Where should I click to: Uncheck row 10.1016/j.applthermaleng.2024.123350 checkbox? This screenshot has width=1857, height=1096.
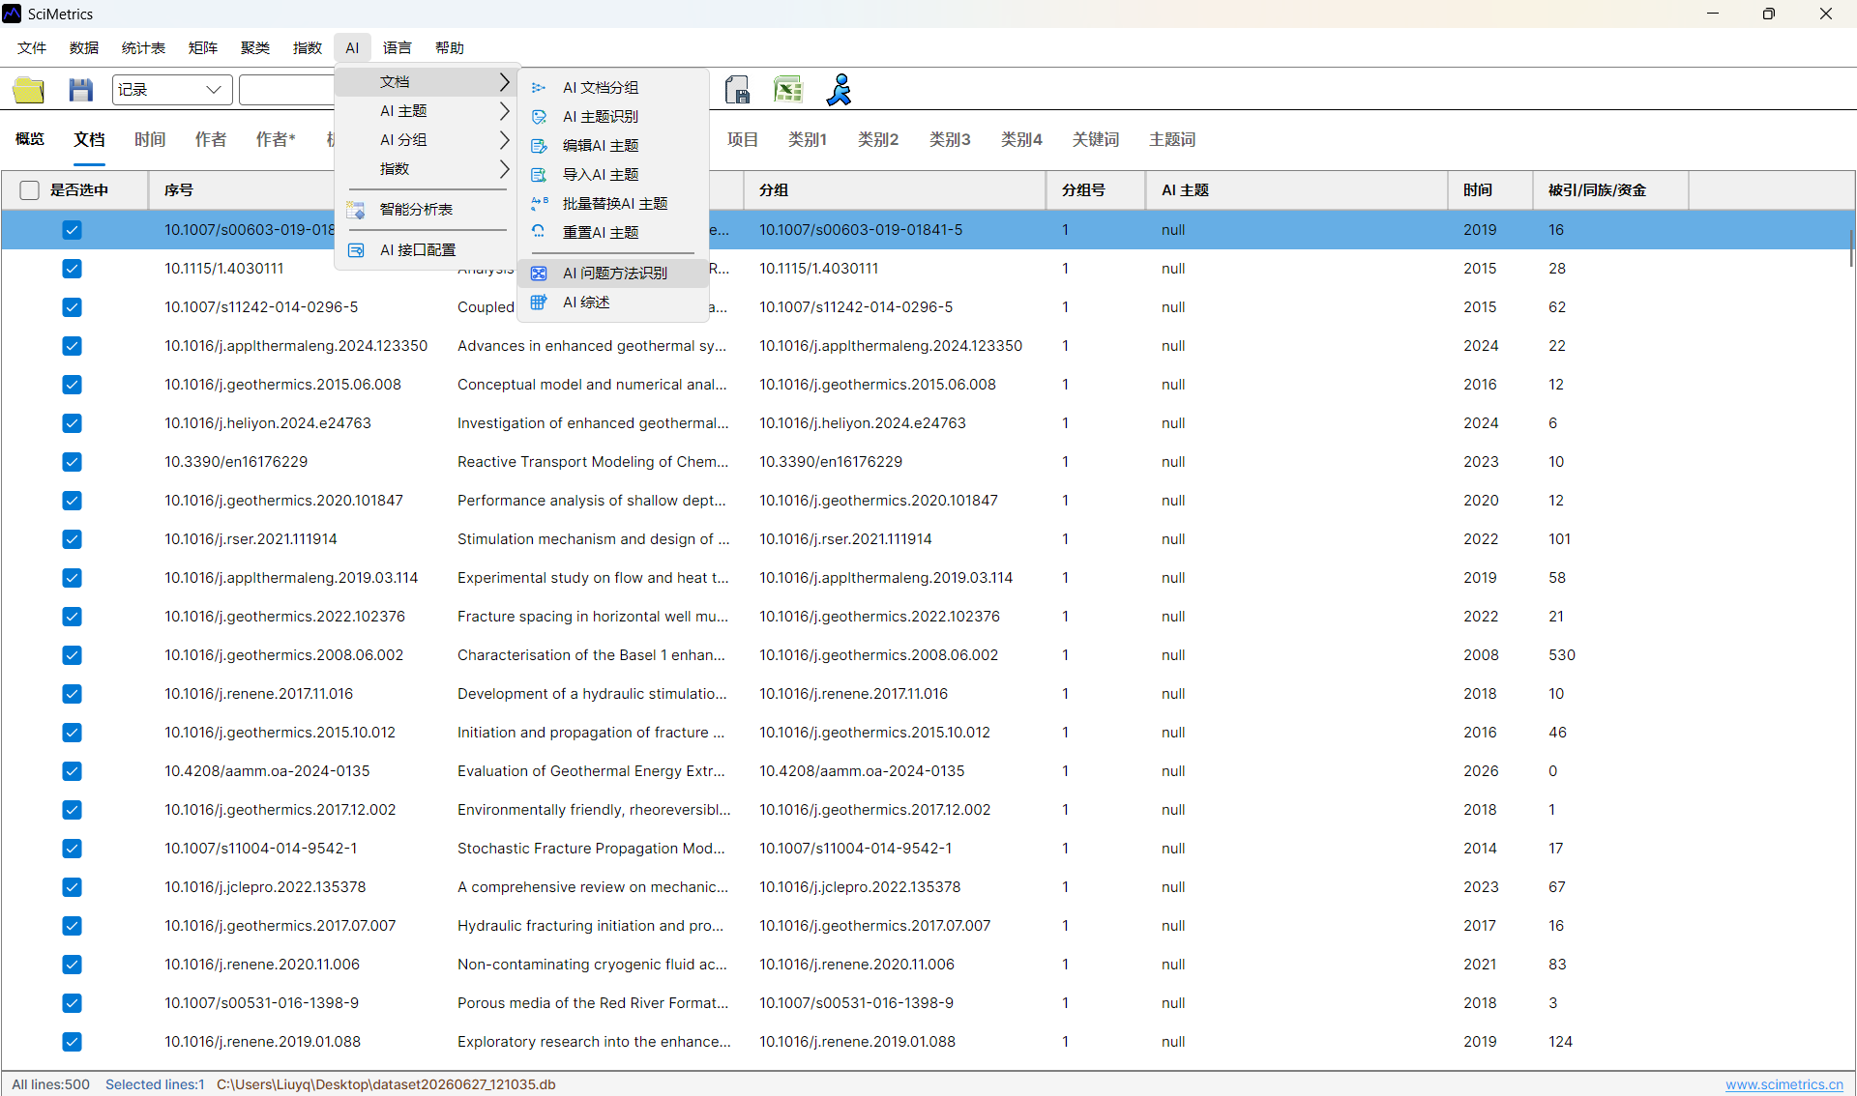pos(72,346)
